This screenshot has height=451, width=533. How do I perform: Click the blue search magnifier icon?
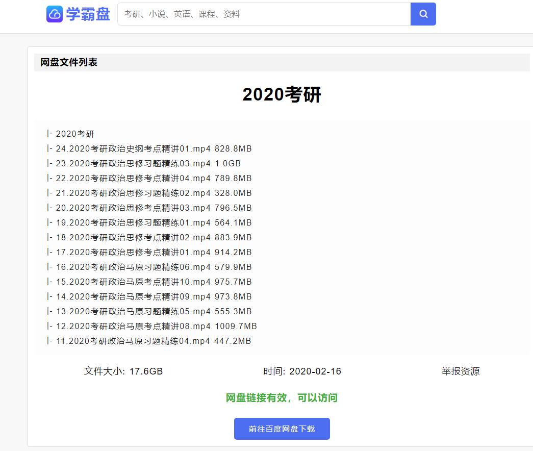(423, 14)
